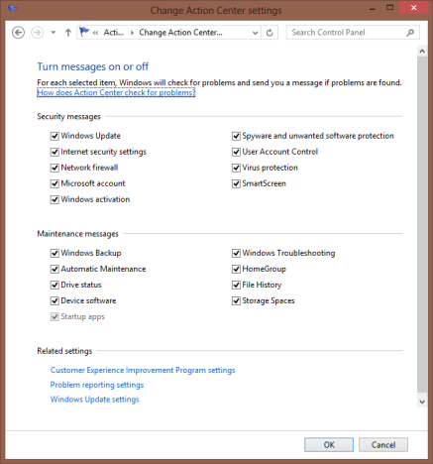The height and width of the screenshot is (464, 433).
Task: Click the Related settings section label
Action: [64, 351]
